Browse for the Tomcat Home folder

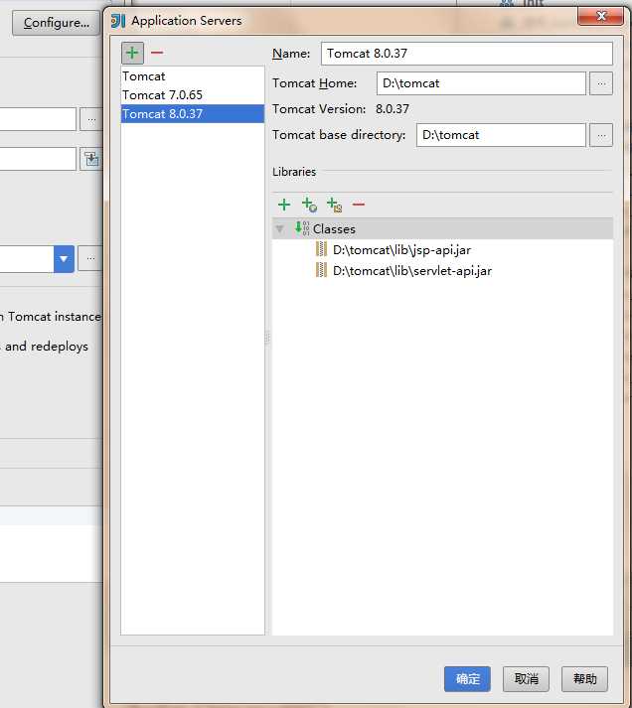601,83
